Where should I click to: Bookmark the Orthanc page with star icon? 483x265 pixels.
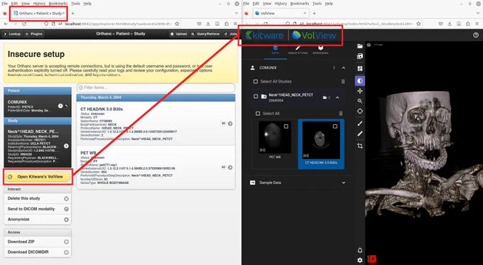point(177,23)
